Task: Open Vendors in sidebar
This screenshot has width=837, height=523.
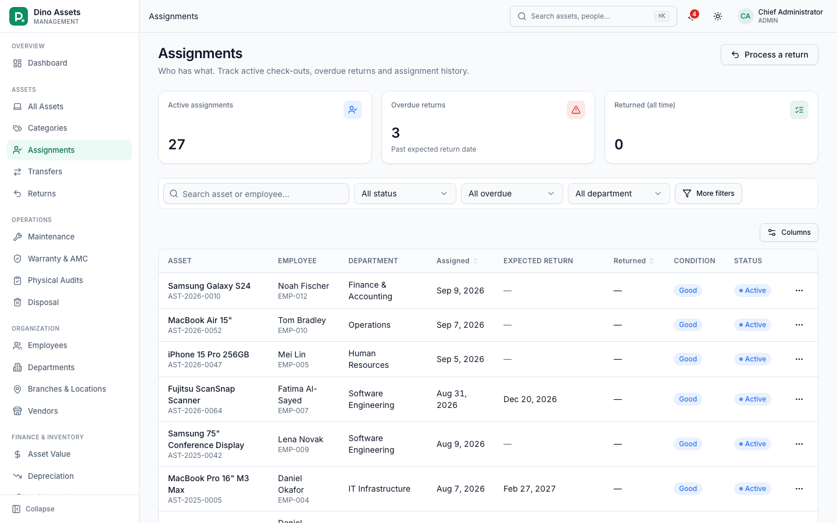Action: (x=69, y=411)
